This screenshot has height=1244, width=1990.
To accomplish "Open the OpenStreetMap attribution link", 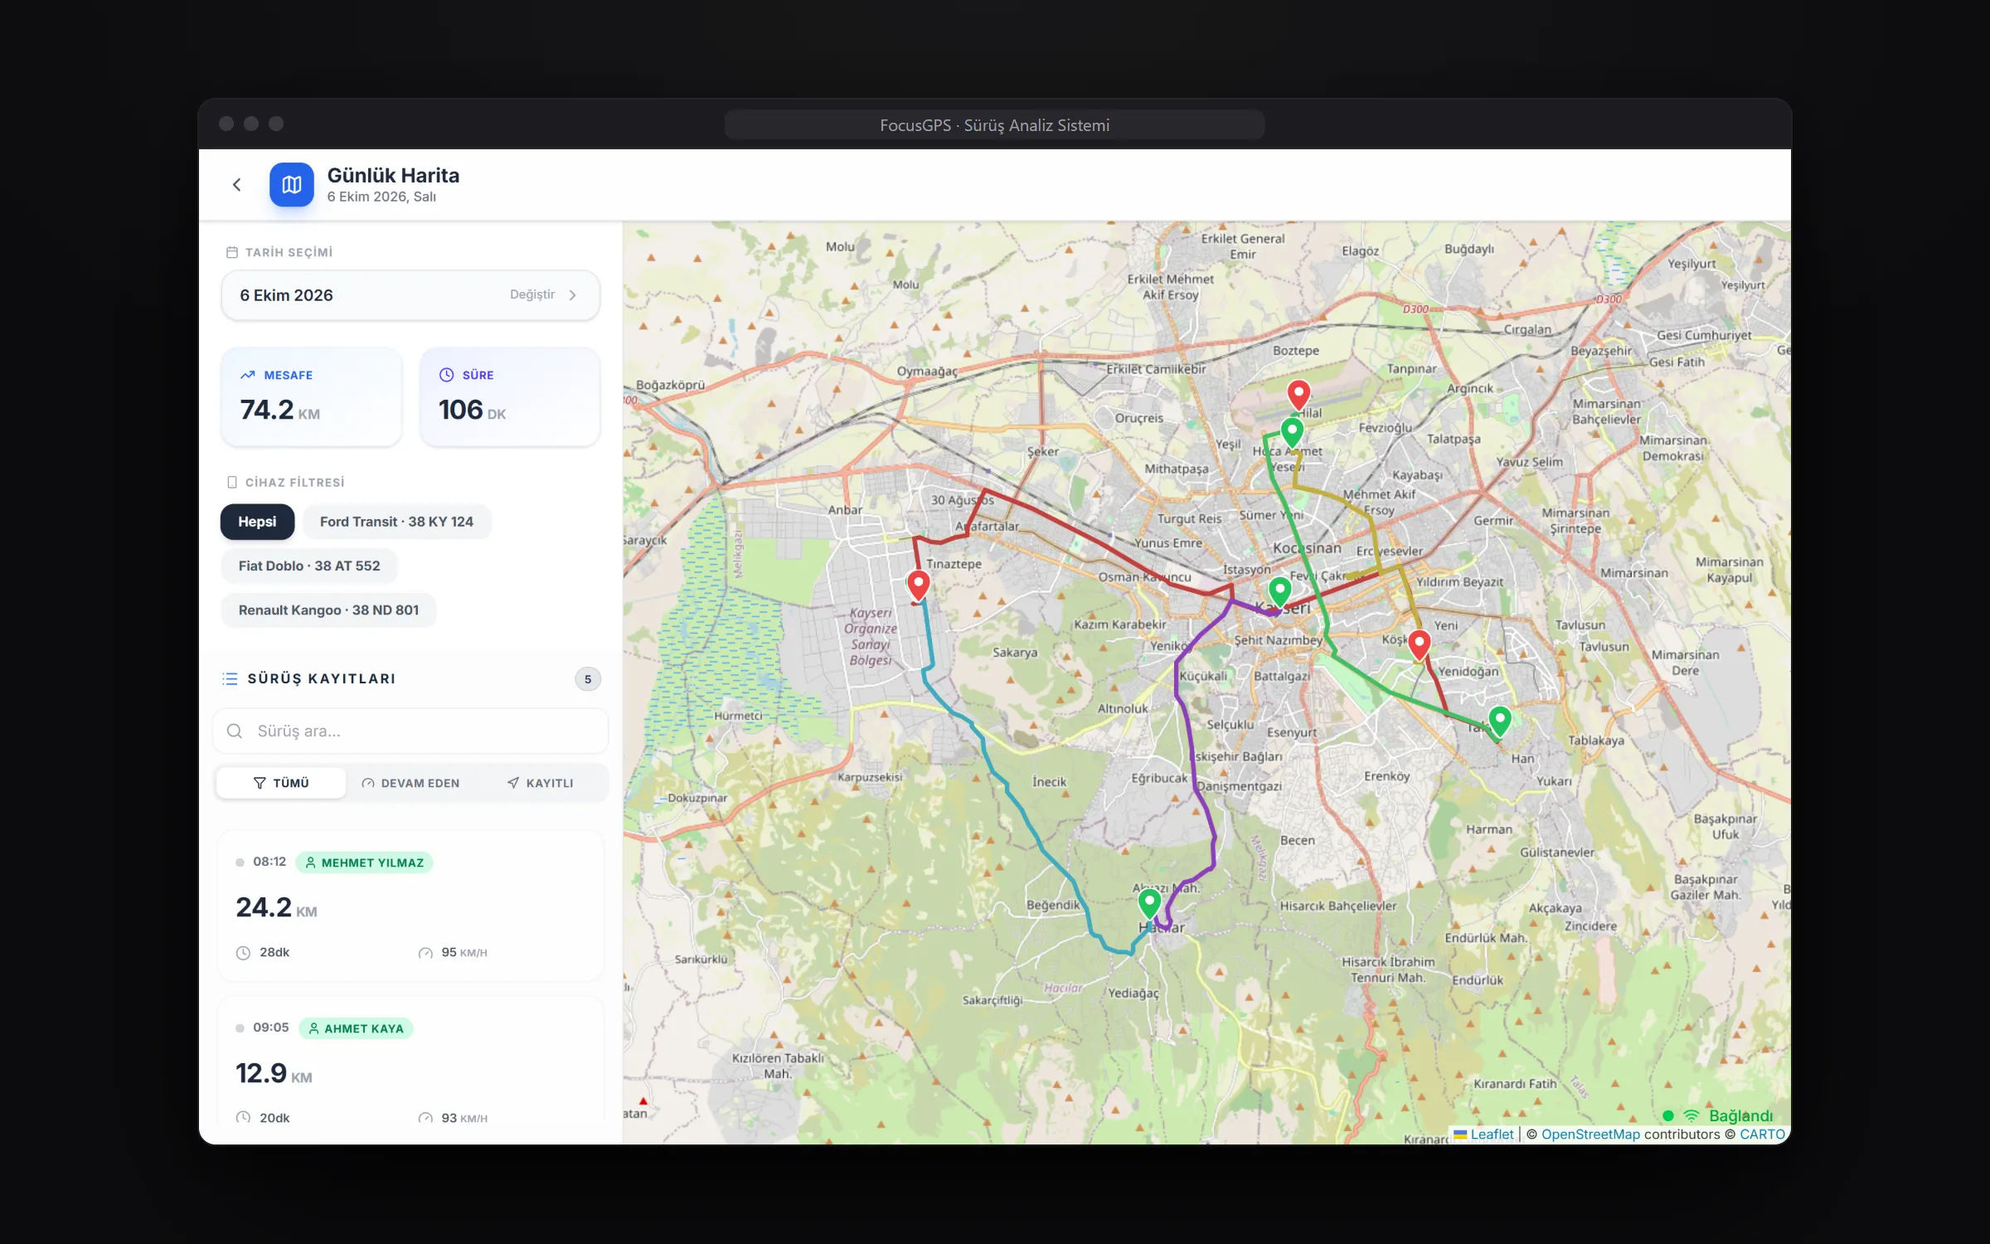I will [x=1590, y=1135].
